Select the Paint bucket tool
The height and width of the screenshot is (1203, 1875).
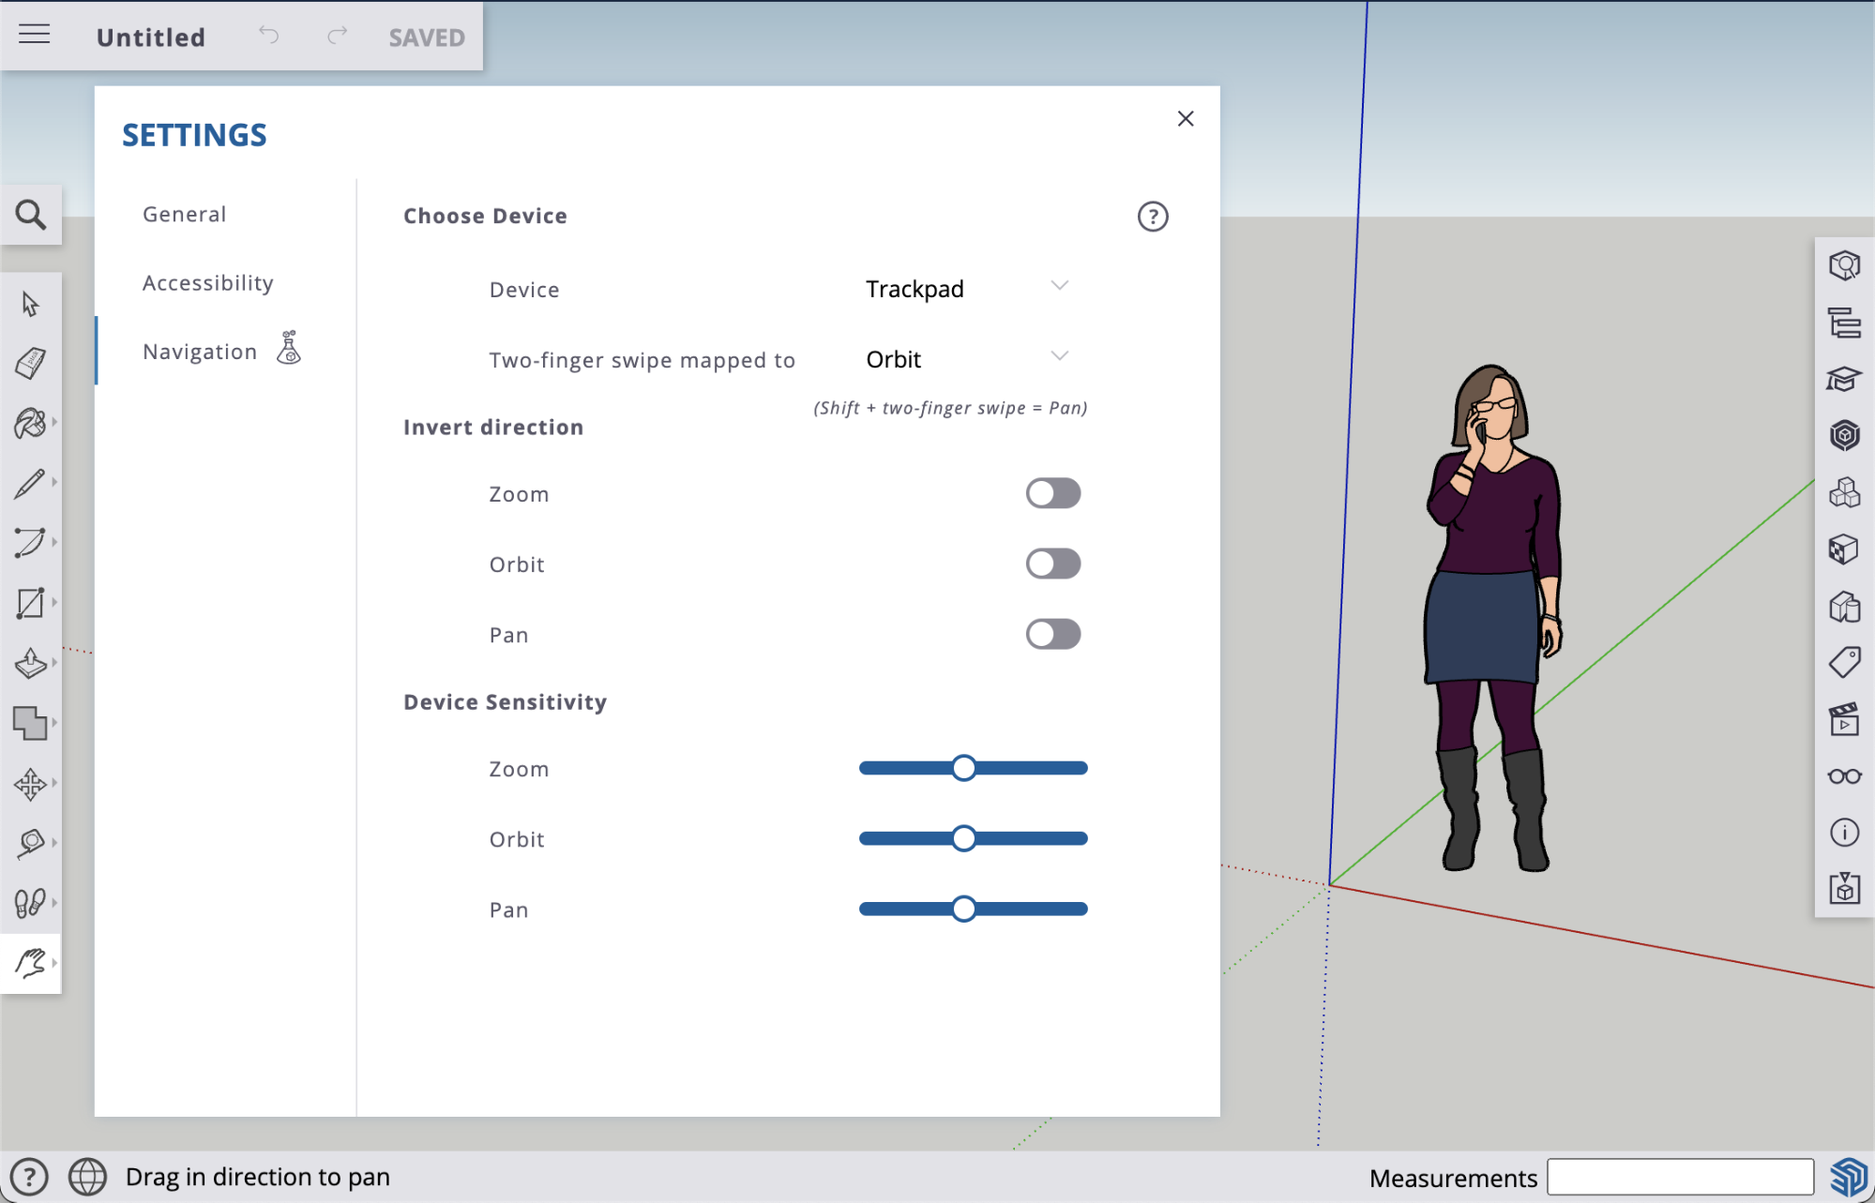(x=30, y=423)
